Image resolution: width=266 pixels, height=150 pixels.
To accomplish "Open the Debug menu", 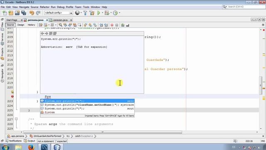I will point(61,7).
